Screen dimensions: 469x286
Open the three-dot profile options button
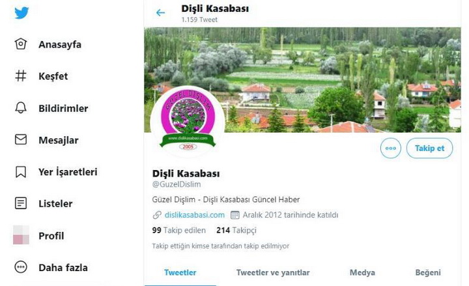(391, 148)
